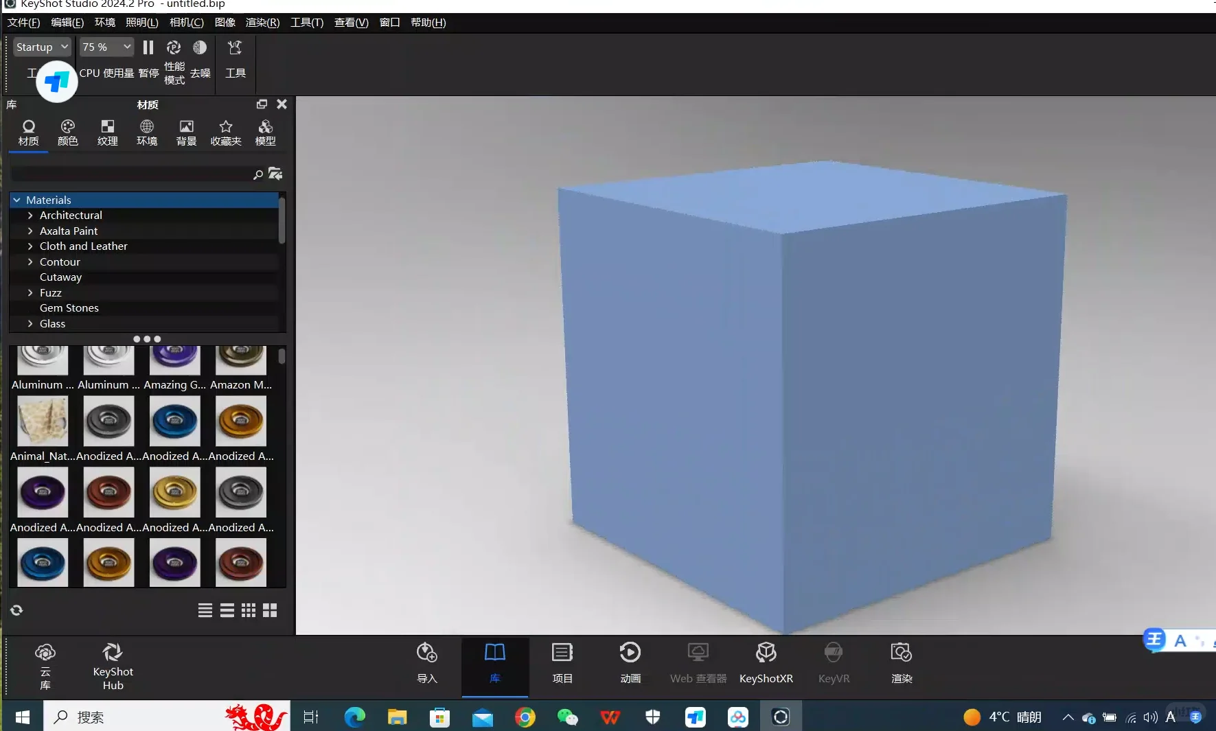Open the 渲染(R) menu
The width and height of the screenshot is (1216, 731).
(x=262, y=23)
